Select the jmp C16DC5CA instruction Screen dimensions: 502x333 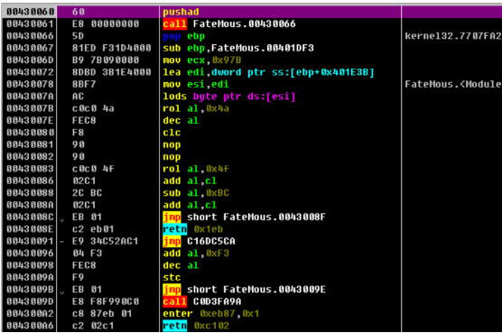(199, 242)
